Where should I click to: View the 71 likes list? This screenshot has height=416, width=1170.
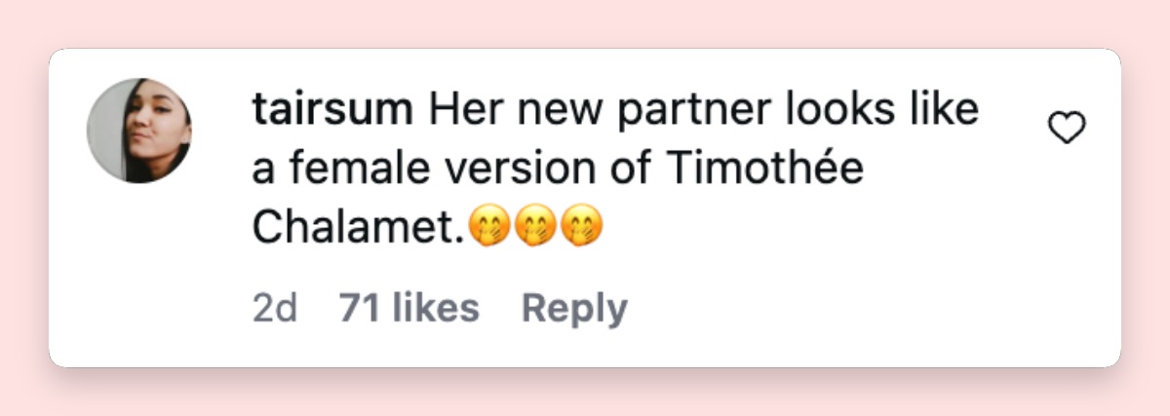pos(409,309)
